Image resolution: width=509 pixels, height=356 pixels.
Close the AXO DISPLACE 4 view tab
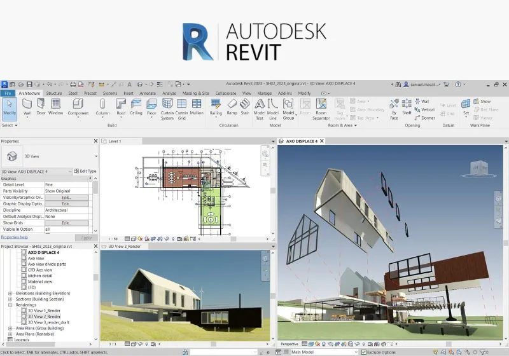coord(322,141)
